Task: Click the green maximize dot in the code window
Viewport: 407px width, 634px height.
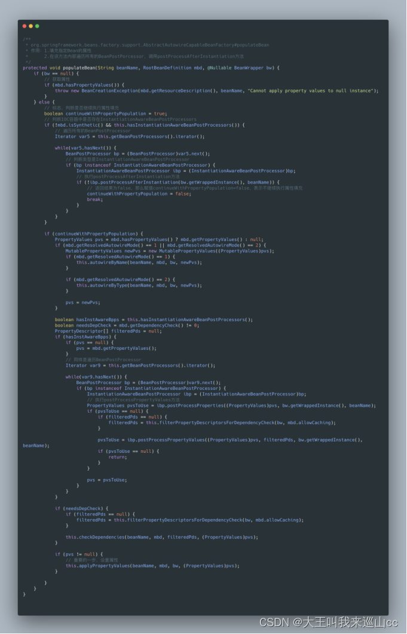Action: pos(37,26)
